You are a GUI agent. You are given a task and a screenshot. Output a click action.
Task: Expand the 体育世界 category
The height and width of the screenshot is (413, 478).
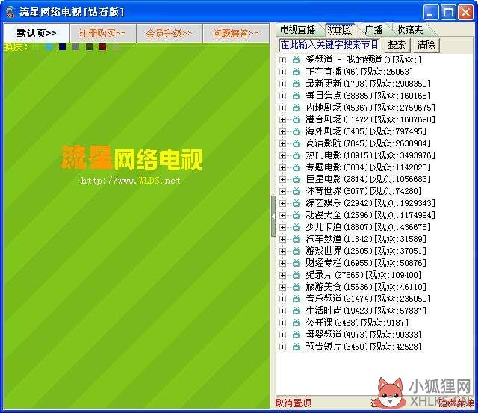282,191
